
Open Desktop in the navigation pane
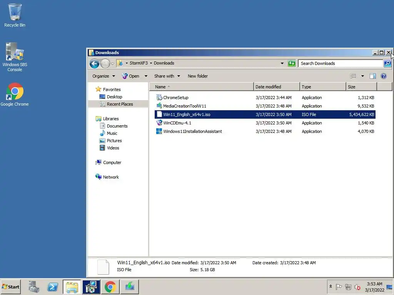(x=115, y=97)
